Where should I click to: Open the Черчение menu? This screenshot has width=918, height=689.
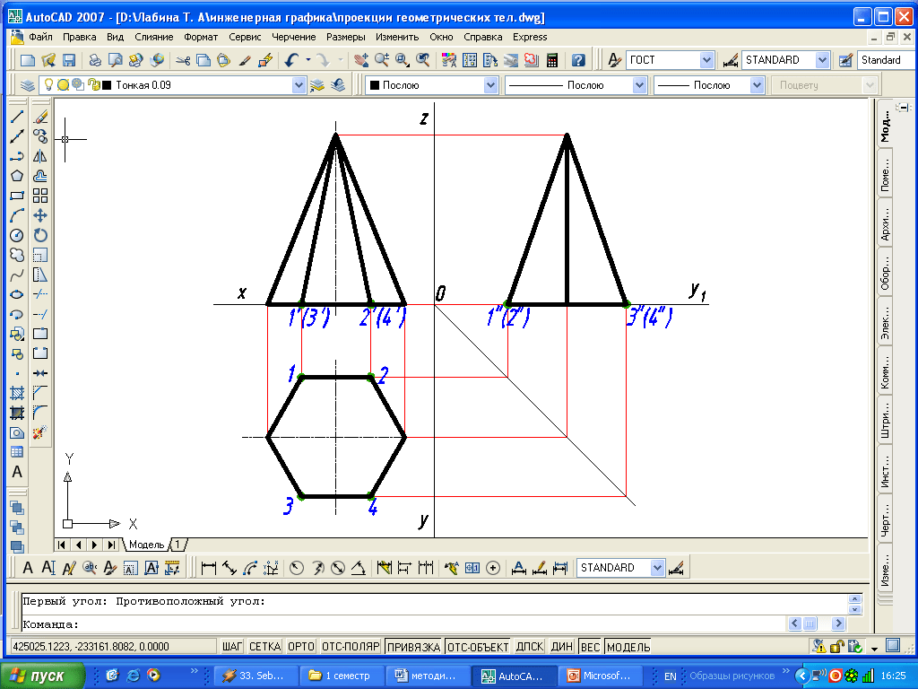pos(293,37)
